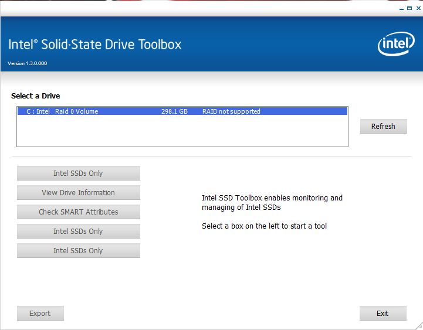Click 'Select a box on the left' text
The width and height of the screenshot is (423, 330).
pos(264,226)
